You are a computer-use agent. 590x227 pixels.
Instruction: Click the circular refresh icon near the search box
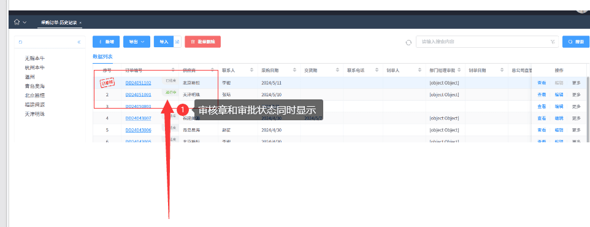coord(408,42)
